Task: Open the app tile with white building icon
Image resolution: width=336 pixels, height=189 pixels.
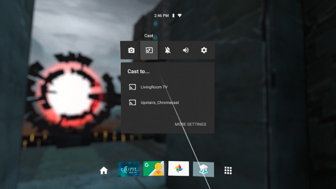Action: (x=203, y=169)
